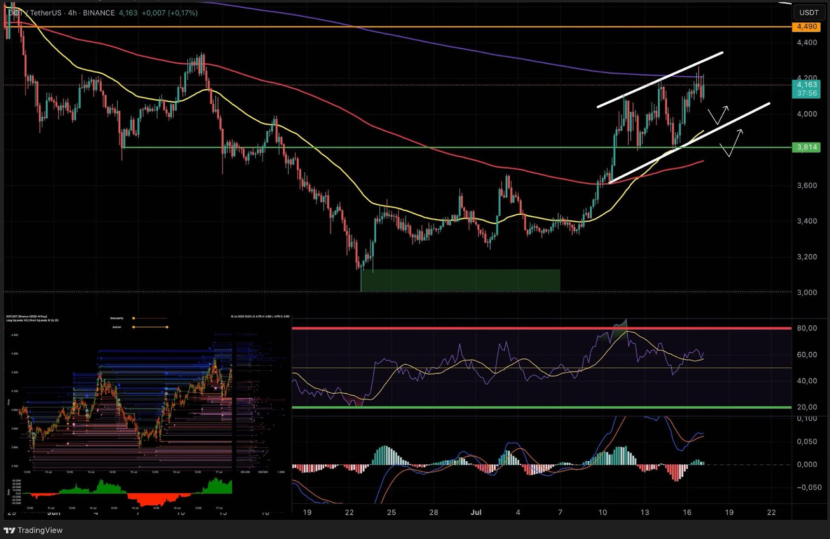
Task: Select the dark green rectangle demand zone
Action: click(460, 280)
